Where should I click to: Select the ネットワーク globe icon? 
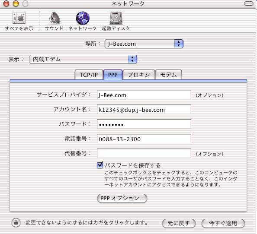tap(83, 18)
